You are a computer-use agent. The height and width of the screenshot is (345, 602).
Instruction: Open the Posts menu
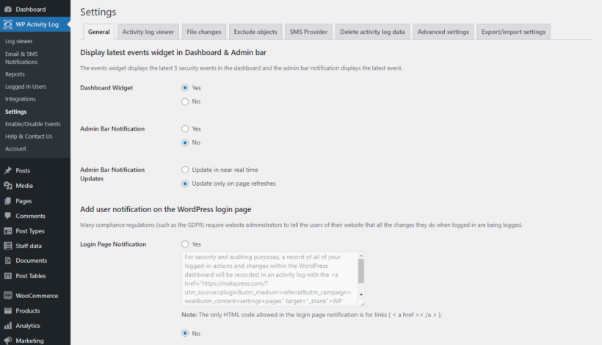(x=23, y=170)
